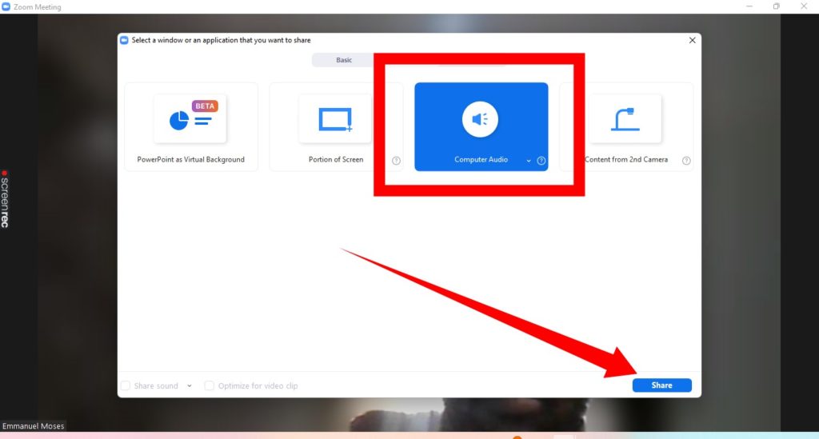Enable Optimize for video clip checkbox
The image size is (819, 439).
(x=209, y=385)
